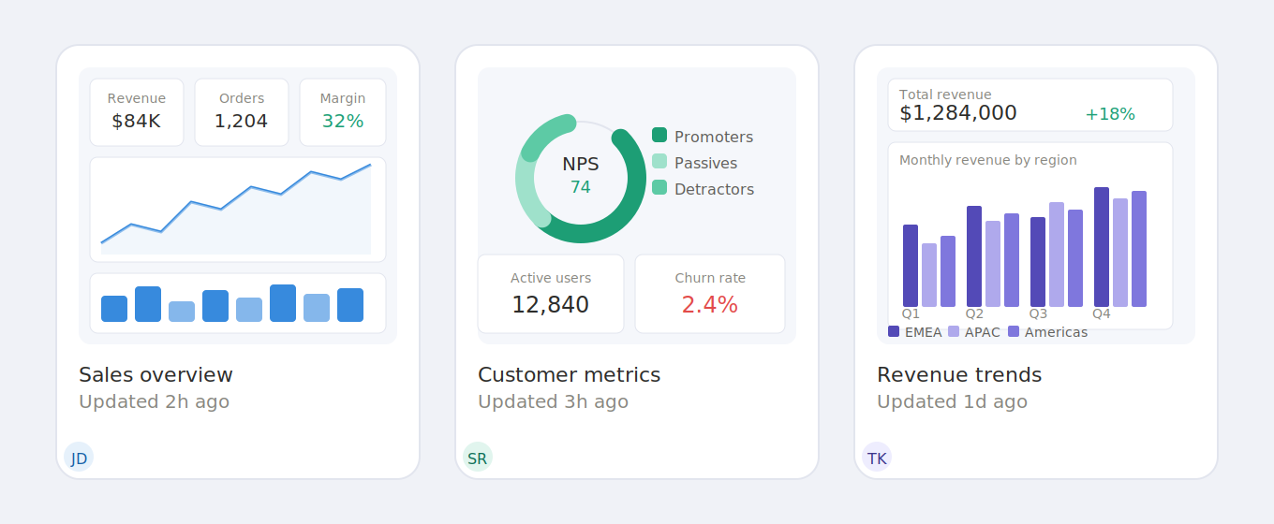The image size is (1274, 524).
Task: Select the Revenue $84K stat tile
Action: pyautogui.click(x=137, y=112)
